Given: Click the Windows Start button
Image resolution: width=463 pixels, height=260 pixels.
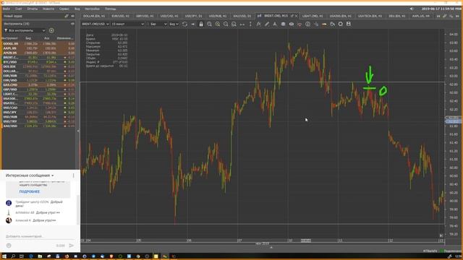Looking at the screenshot, I should 4,256.
